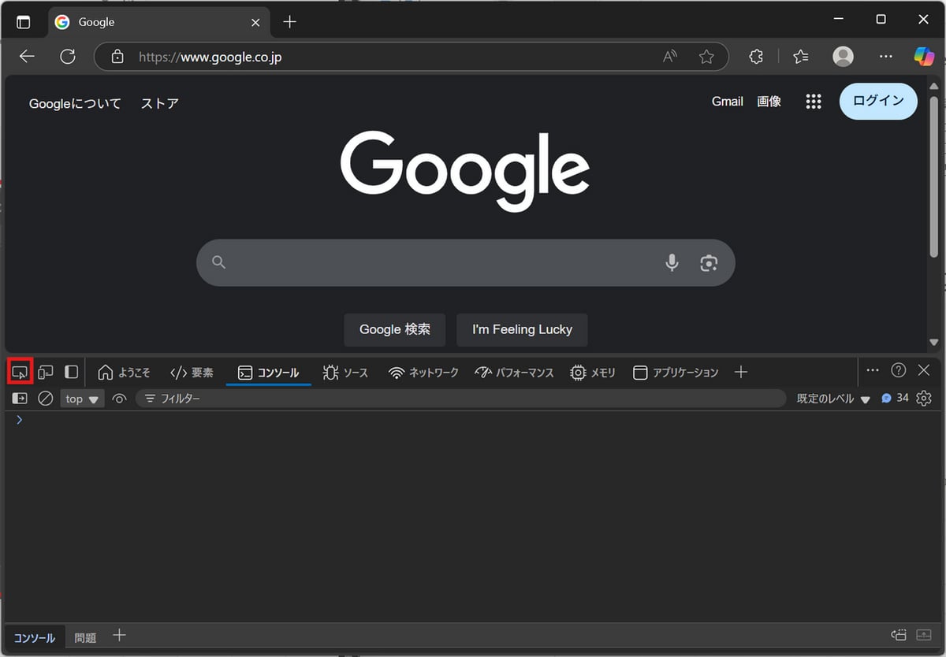The height and width of the screenshot is (657, 946).
Task: Click the read aloud icon in address bar
Action: click(670, 57)
